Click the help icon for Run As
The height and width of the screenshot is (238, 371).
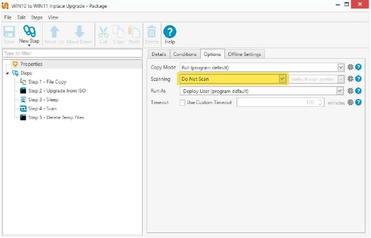(358, 91)
